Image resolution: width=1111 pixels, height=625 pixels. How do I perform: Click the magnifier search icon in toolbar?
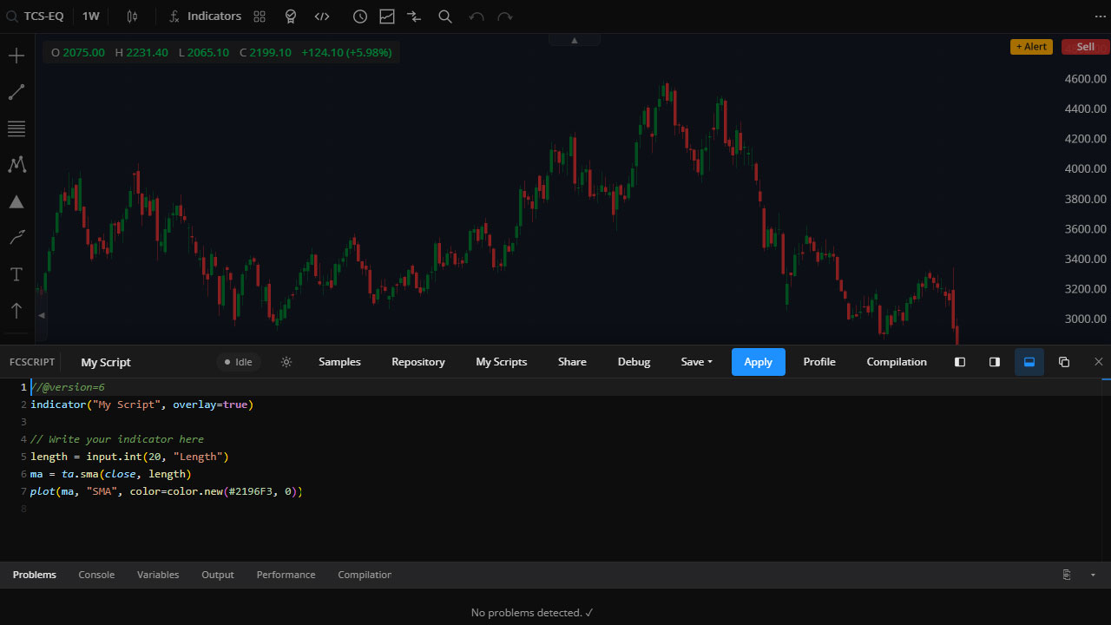444,16
